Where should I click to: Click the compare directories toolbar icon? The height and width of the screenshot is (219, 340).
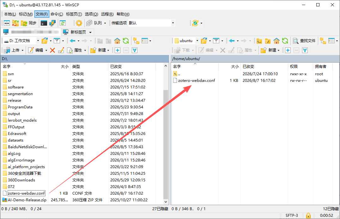7,23
